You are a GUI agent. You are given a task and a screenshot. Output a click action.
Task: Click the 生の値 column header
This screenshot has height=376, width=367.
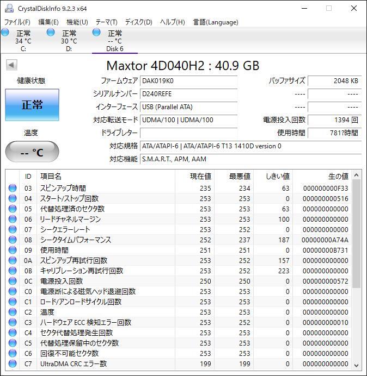click(x=322, y=177)
